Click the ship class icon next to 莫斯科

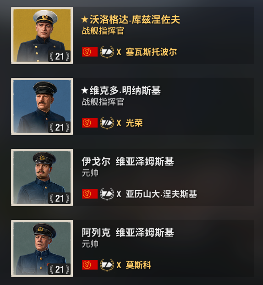pyautogui.click(x=107, y=265)
